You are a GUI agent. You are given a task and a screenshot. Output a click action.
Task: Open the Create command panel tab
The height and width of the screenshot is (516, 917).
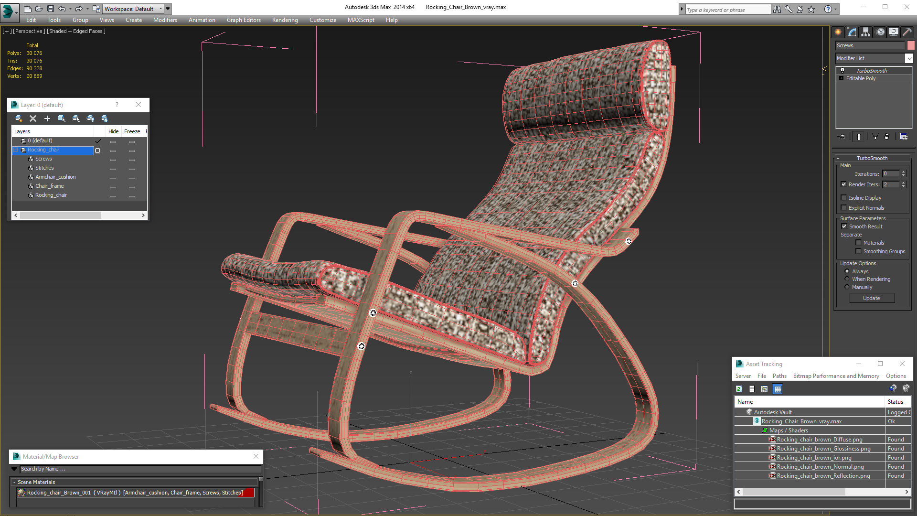pos(838,32)
